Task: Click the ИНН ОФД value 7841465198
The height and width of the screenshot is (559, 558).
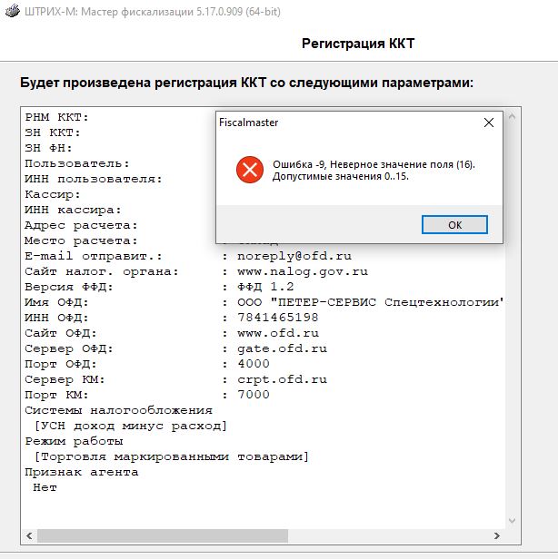Action: pos(277,318)
